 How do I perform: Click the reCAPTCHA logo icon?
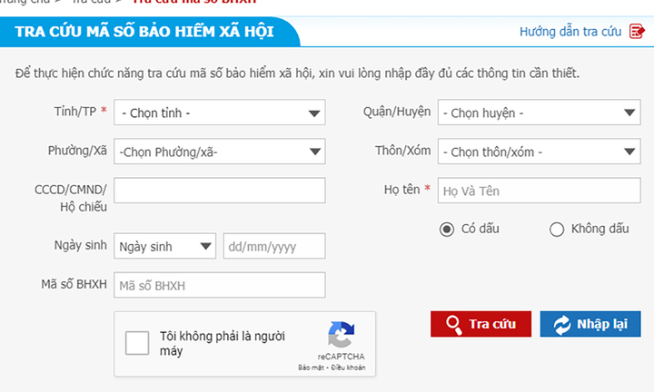(x=342, y=335)
